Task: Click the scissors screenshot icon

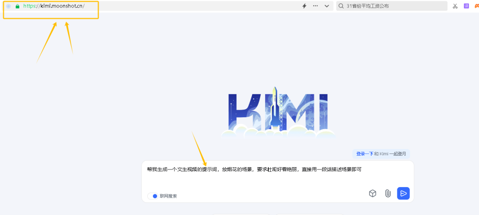Action: (455, 6)
